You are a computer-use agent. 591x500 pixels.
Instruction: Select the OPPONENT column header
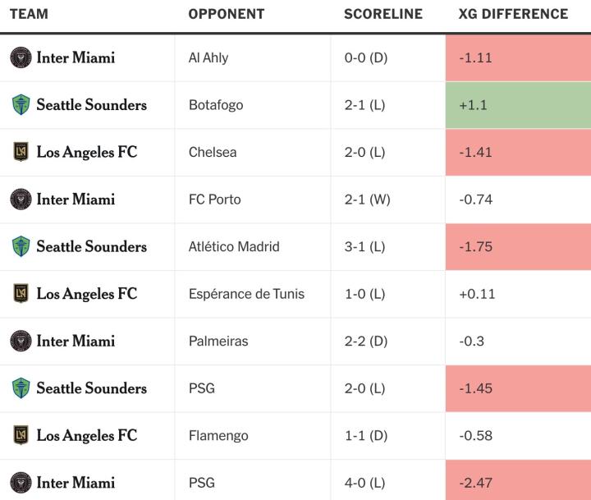tap(227, 14)
